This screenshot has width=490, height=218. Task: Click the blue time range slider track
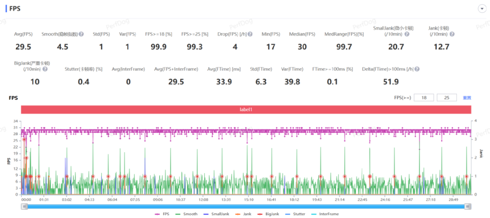pos(246,206)
